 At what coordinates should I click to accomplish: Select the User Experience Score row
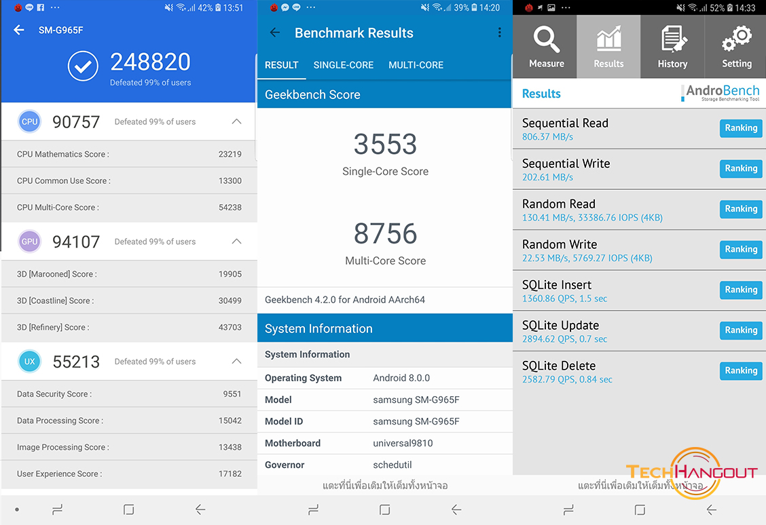pos(129,473)
